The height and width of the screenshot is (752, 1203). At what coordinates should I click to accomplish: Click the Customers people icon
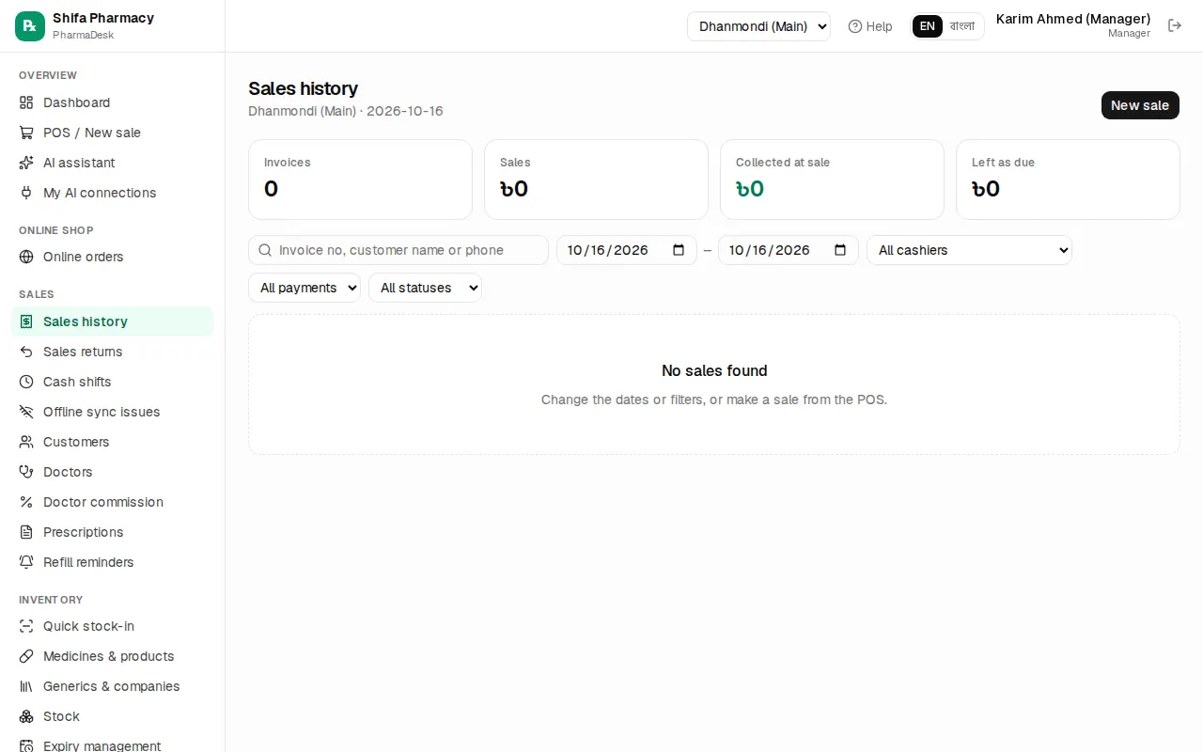(26, 442)
